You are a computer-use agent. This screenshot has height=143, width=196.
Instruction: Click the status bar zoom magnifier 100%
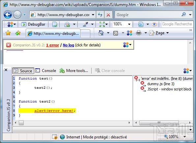[x=171, y=136]
